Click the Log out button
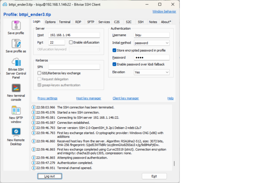 pos(49,176)
